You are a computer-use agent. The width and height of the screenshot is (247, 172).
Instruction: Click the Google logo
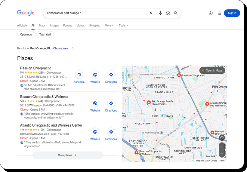(x=26, y=13)
